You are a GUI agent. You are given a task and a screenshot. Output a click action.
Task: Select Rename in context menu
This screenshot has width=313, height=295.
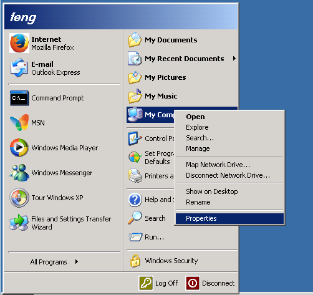click(198, 202)
